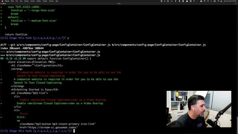Open the Edit menu
This screenshot has width=238, height=134.
tap(17, 1)
